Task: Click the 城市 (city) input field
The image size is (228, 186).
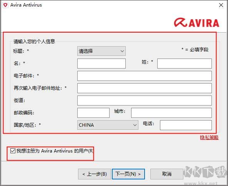Action: point(171,113)
